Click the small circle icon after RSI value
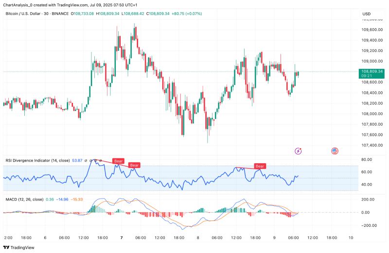The image size is (389, 253). pos(86,160)
